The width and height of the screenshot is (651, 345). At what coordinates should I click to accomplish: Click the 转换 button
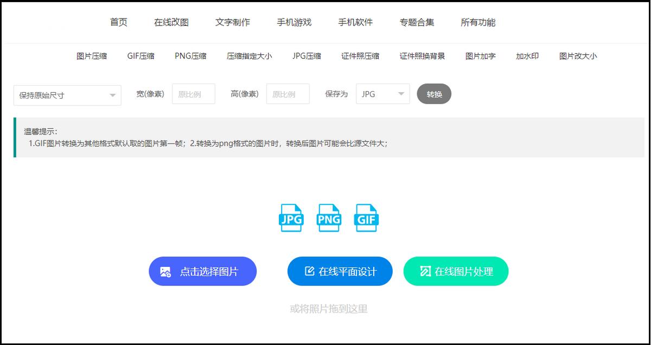[434, 93]
